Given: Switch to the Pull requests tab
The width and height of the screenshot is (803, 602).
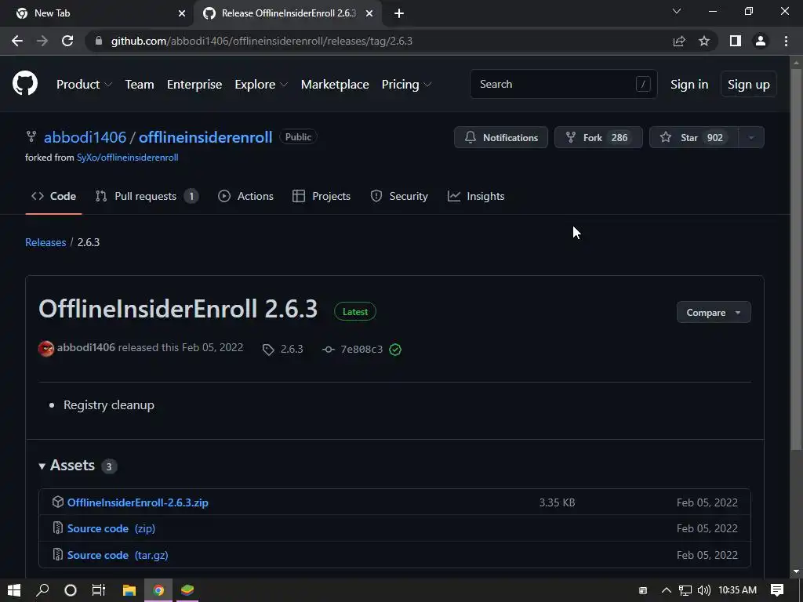Looking at the screenshot, I should [147, 196].
